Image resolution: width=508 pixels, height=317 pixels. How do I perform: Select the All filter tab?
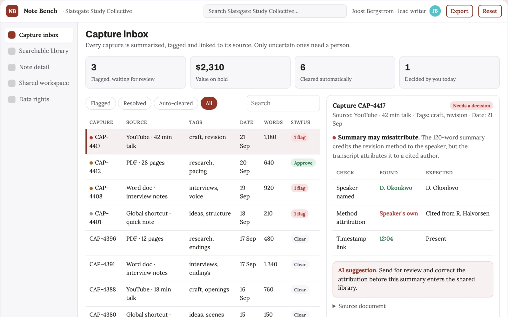209,103
